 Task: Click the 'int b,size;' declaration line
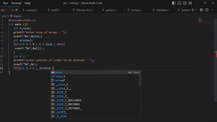(x=22, y=28)
